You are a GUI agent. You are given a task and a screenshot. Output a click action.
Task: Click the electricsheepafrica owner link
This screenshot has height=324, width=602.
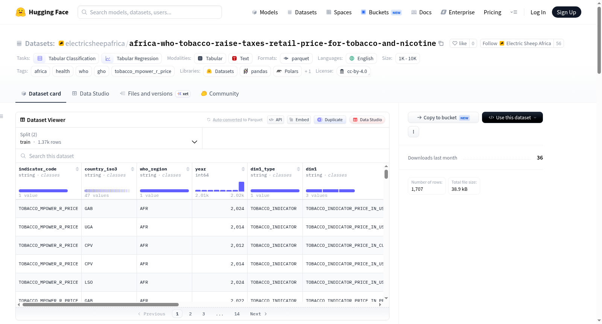95,43
